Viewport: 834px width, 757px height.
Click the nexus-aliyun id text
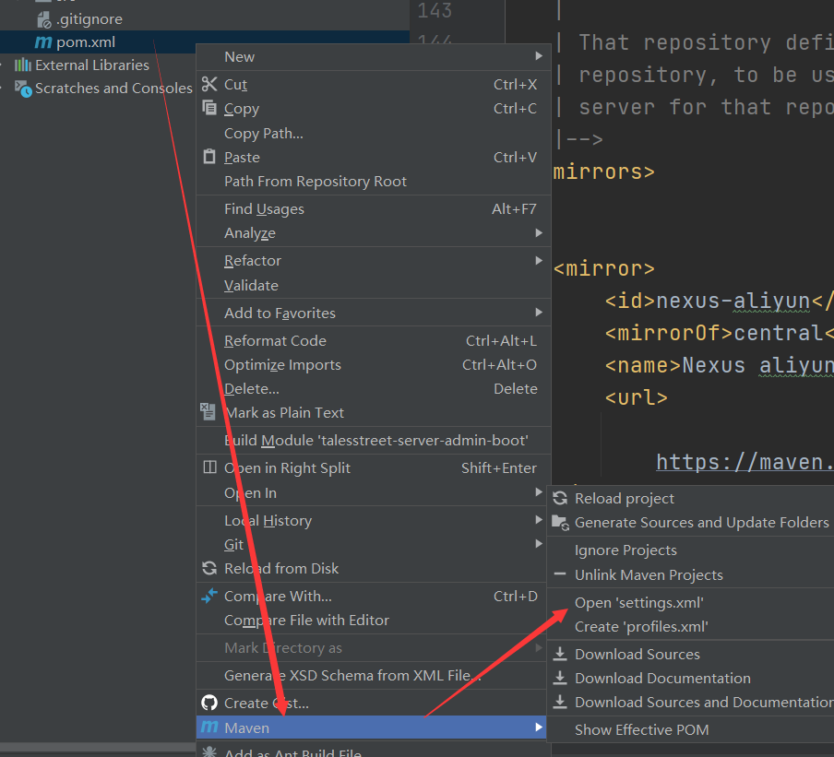point(733,301)
